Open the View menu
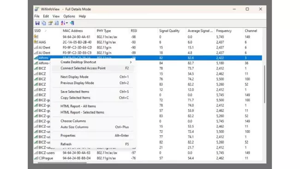This screenshot has width=300, height=169. pos(56,16)
